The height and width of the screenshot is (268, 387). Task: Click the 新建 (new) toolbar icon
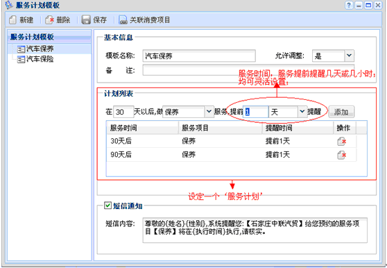12,20
